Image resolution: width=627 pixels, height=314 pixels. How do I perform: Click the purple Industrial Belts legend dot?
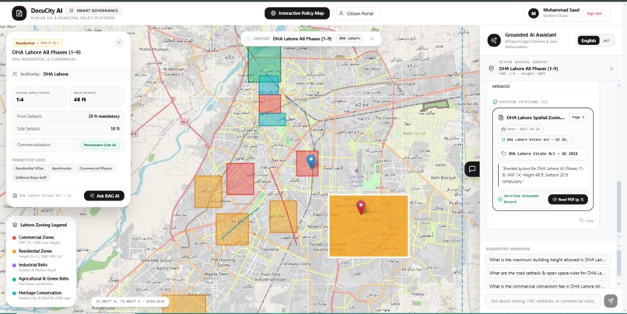pos(15,265)
